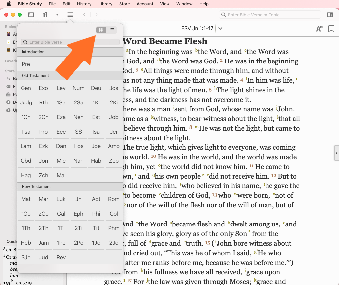
Task: Click the cloud upload icon in Store sidebar
Action: 8,110
